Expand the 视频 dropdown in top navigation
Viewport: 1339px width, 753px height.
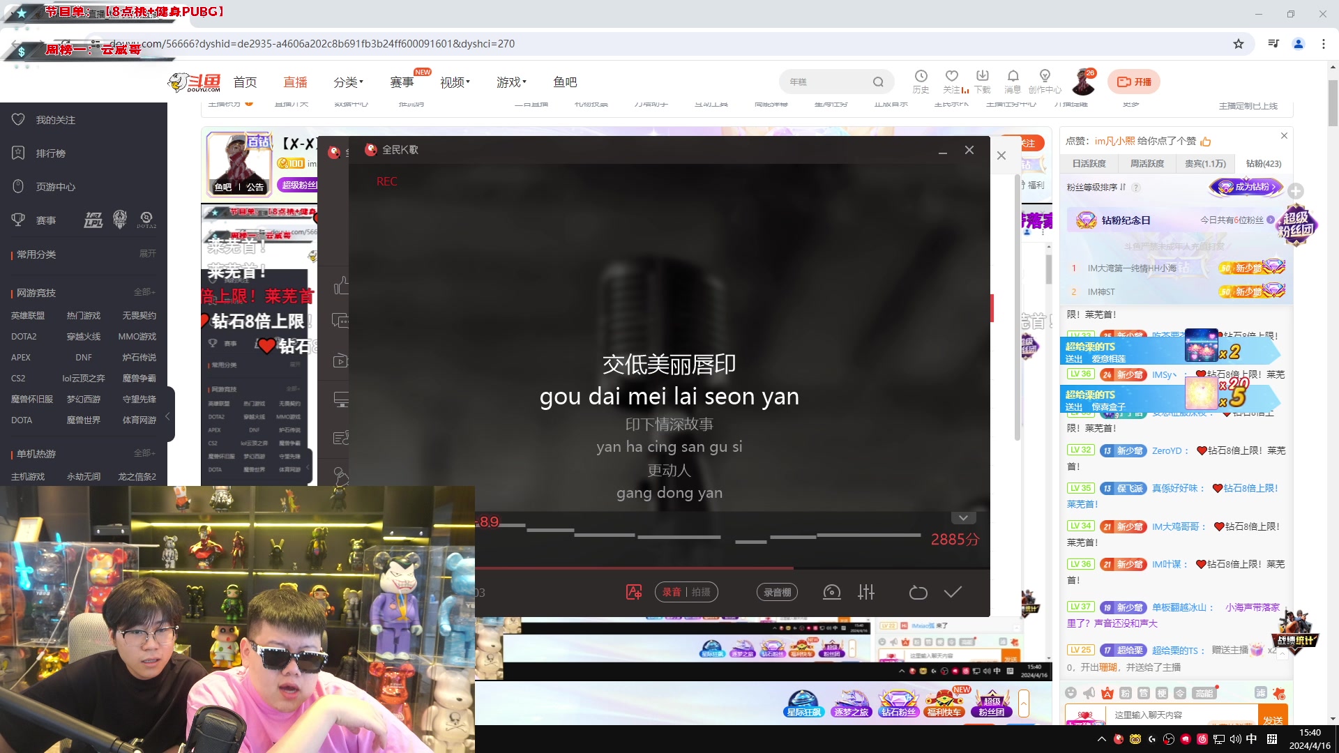453,82
